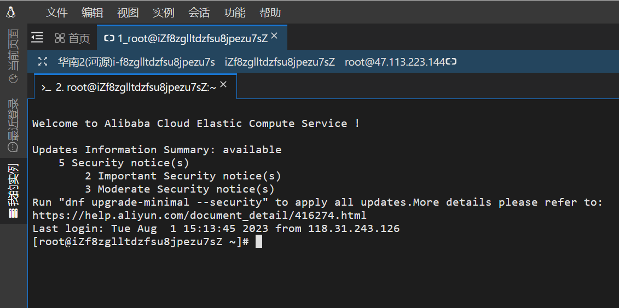Click the terminal command prompt cursor
The image size is (619, 308).
259,242
